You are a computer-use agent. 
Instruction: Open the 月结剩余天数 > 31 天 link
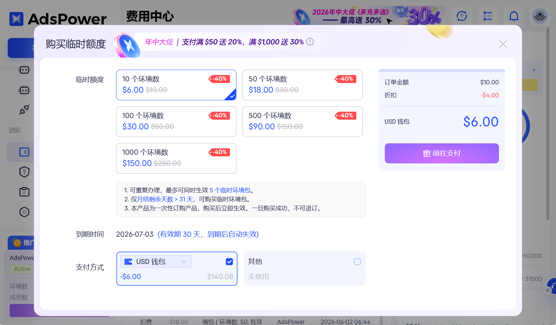pos(165,199)
